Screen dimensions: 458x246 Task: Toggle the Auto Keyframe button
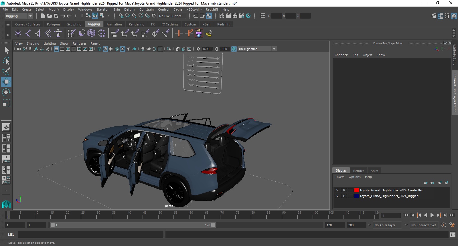click(443, 225)
